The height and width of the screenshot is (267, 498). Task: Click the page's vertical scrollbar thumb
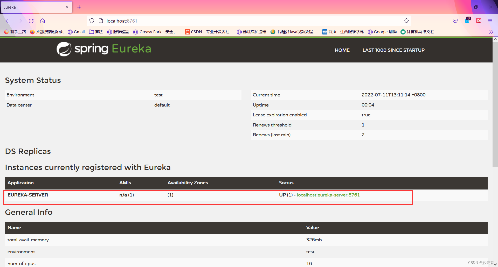click(x=495, y=104)
